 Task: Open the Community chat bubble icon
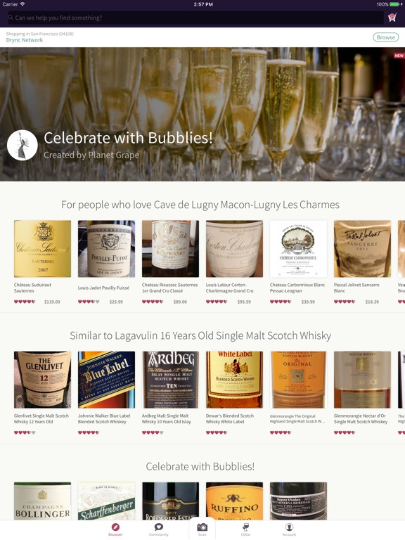158,527
